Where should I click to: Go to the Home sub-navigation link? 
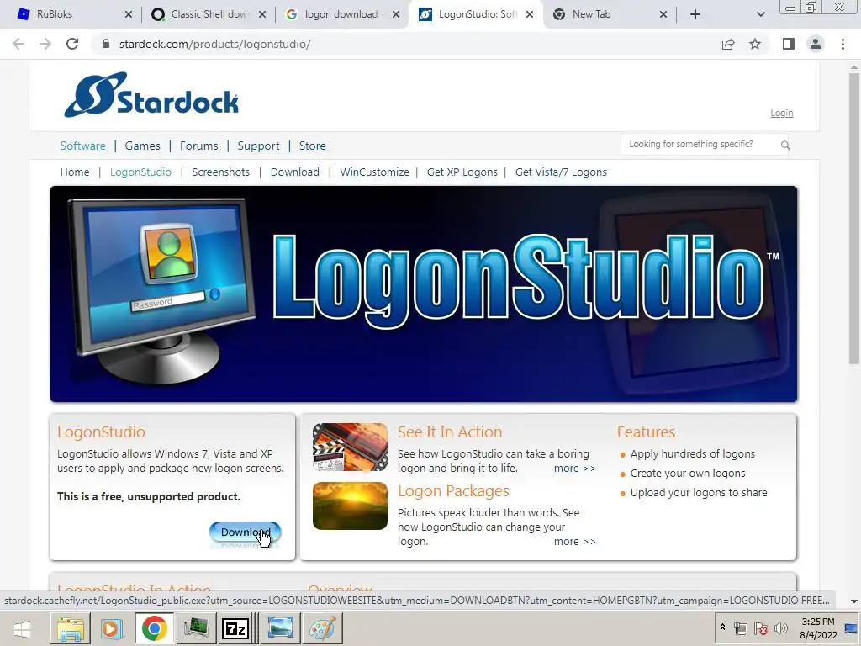(75, 172)
